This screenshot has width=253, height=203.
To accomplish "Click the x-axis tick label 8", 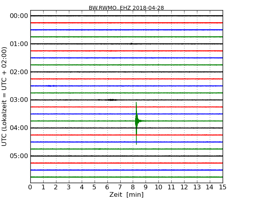I will [133, 187].
